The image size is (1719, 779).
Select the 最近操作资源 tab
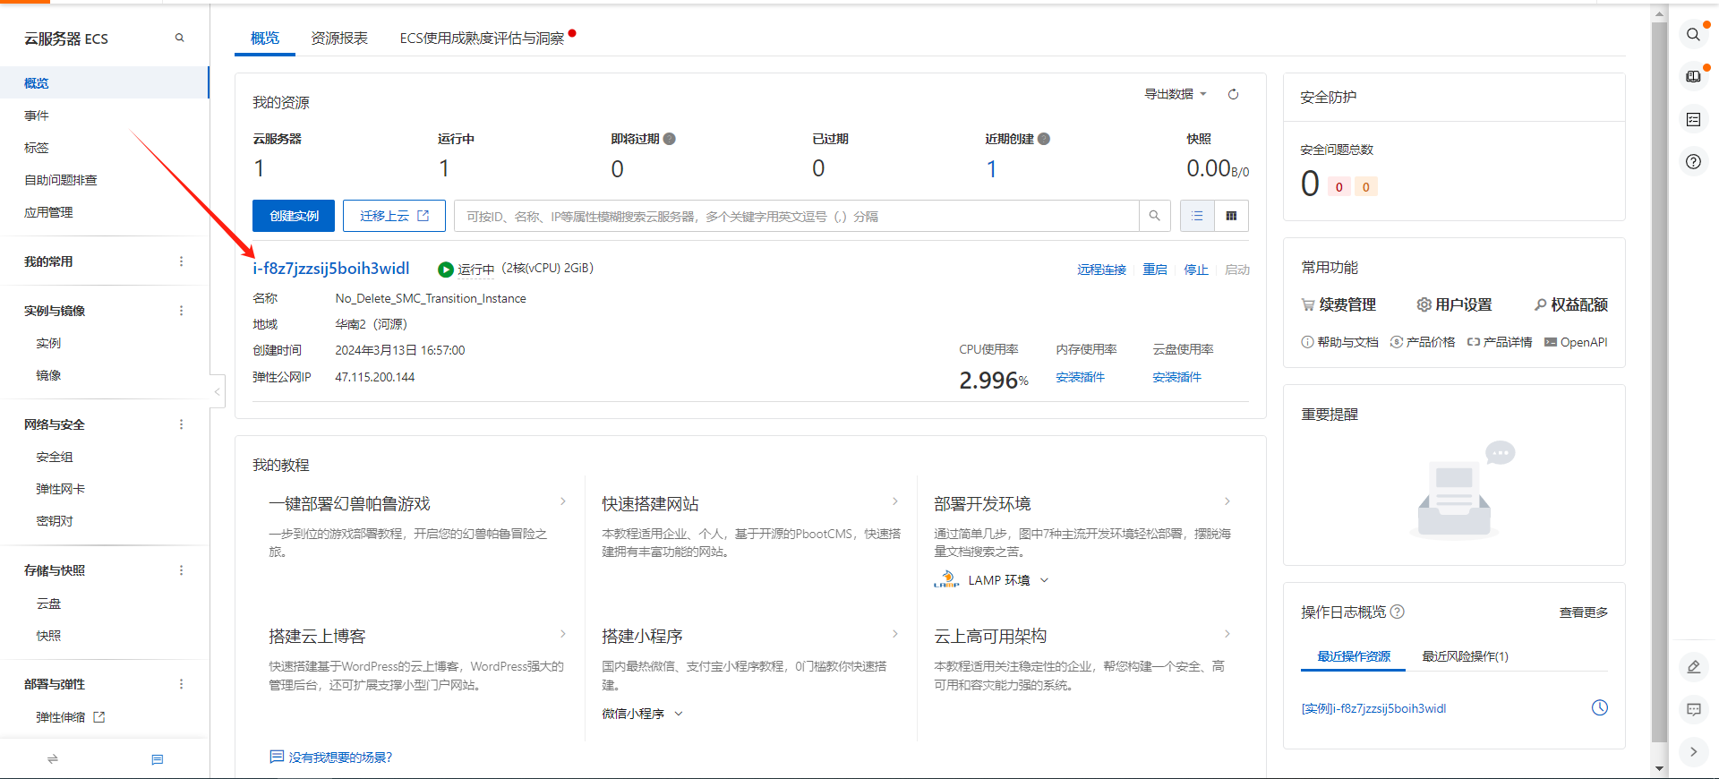pyautogui.click(x=1354, y=656)
